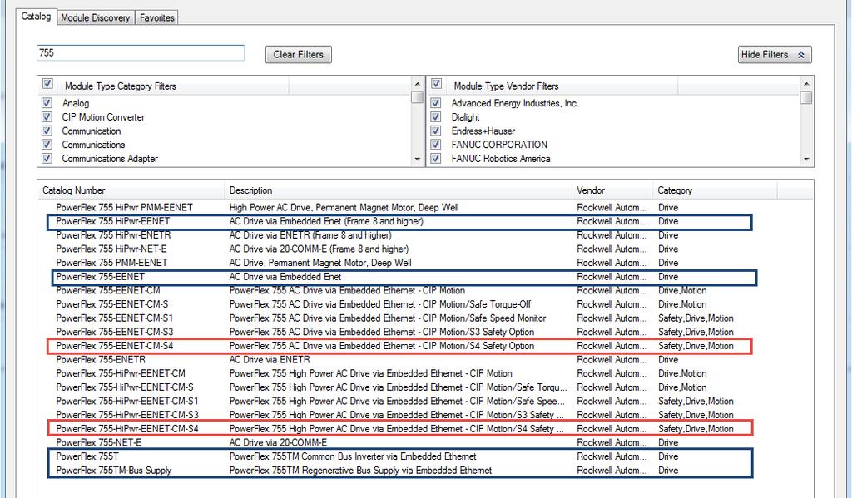Click 'PowerFlex 755TM Regenerative Bus Supply' description

pos(360,471)
